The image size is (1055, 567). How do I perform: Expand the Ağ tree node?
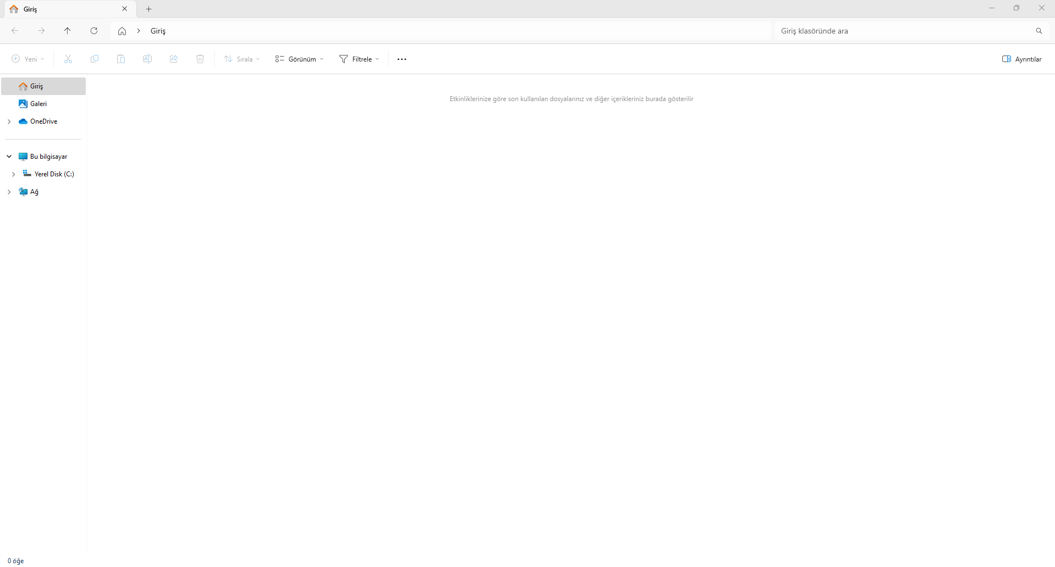9,192
